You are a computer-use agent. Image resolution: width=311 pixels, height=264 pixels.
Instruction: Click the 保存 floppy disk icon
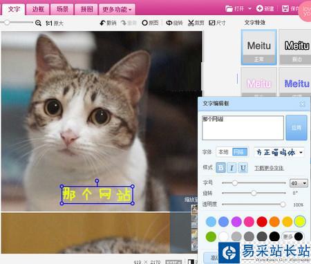pyautogui.click(x=285, y=9)
